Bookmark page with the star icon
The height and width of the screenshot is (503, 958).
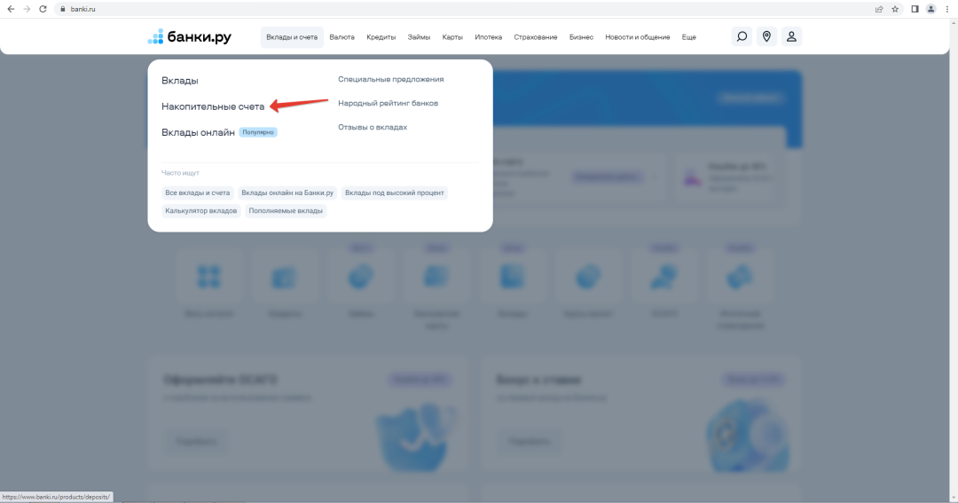click(x=895, y=9)
